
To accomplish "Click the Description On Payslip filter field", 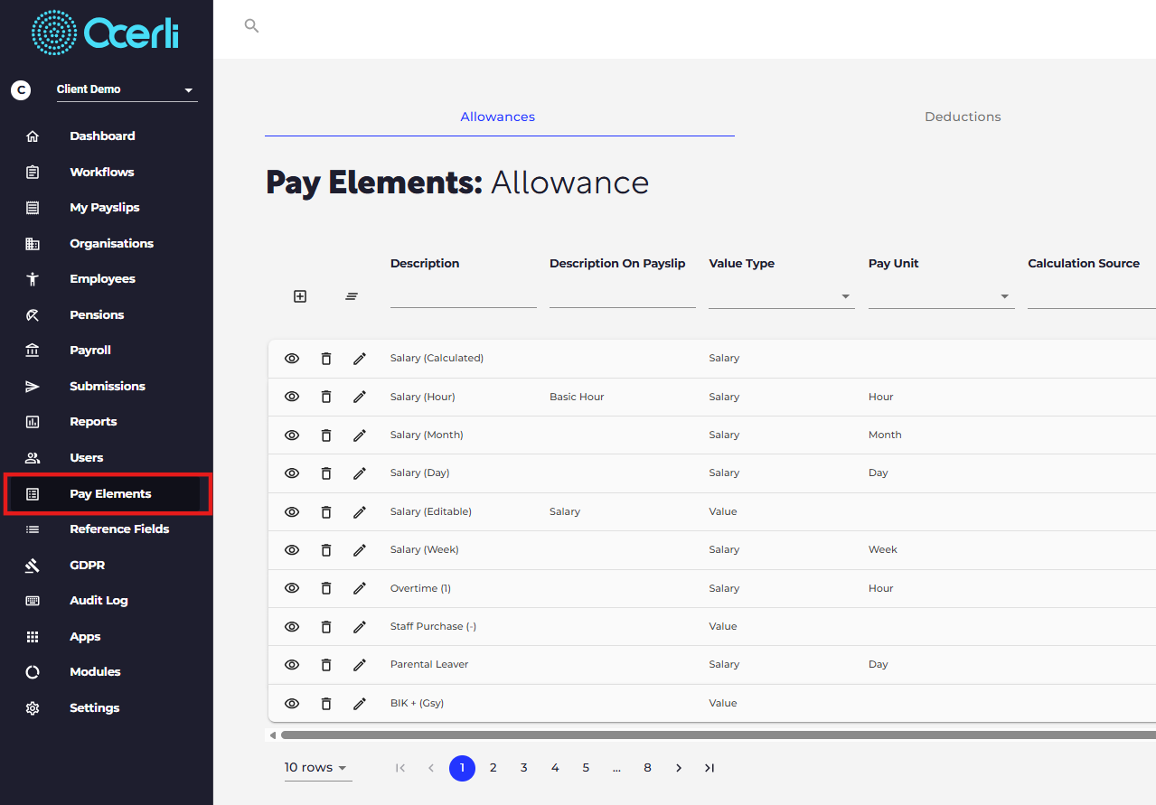I will click(623, 296).
